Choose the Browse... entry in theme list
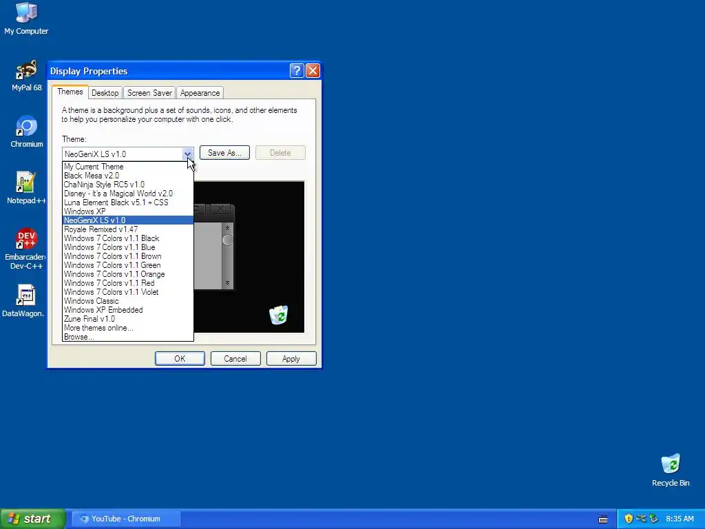This screenshot has width=705, height=529. pos(127,337)
